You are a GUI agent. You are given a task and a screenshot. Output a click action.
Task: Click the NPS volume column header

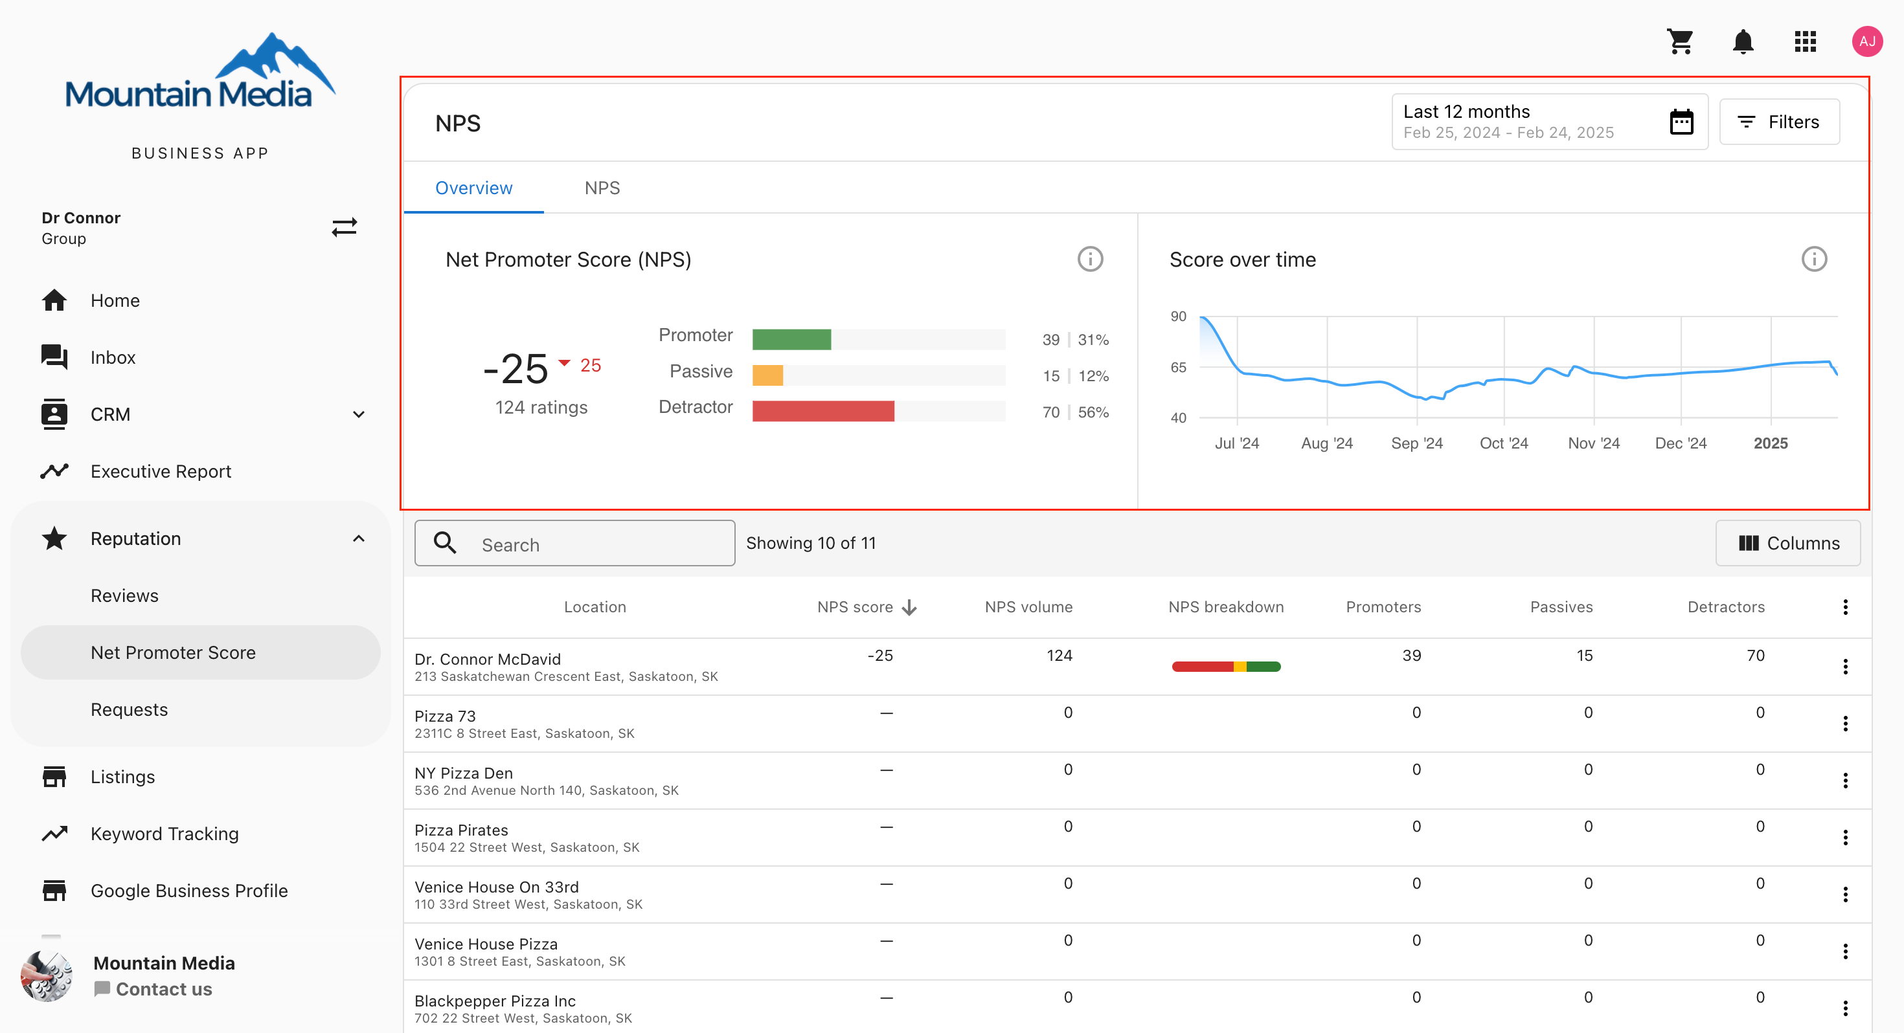1028,607
